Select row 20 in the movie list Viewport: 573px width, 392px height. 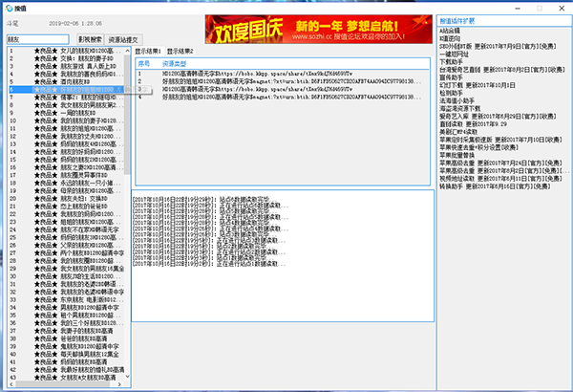[67, 198]
